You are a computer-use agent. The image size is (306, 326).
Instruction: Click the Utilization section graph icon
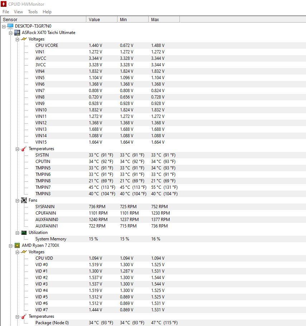[24, 232]
